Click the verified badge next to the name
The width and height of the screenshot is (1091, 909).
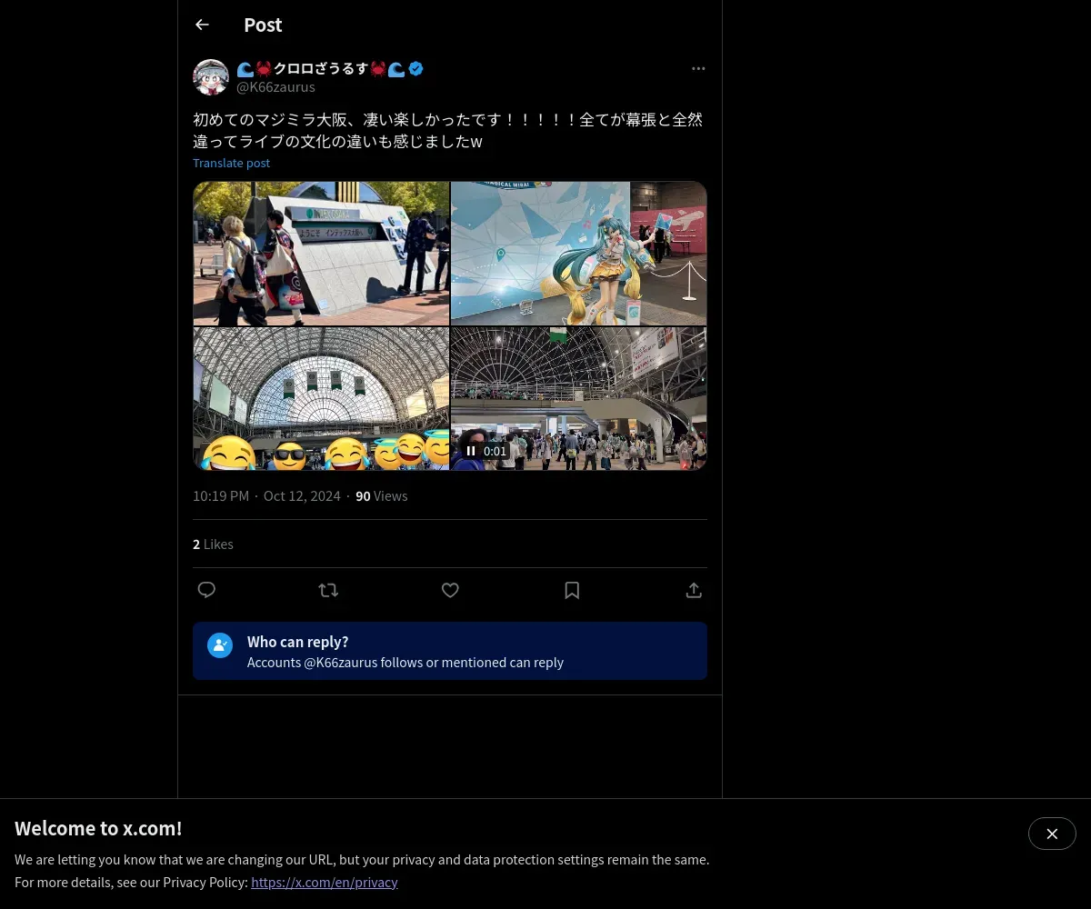coord(415,68)
